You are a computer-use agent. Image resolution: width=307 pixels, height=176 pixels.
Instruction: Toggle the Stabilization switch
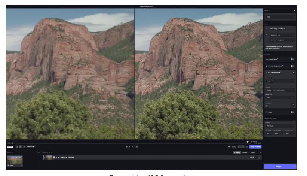[292, 59]
